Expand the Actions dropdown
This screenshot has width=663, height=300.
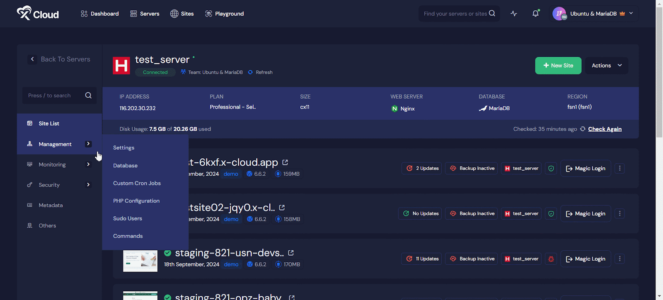tap(607, 65)
